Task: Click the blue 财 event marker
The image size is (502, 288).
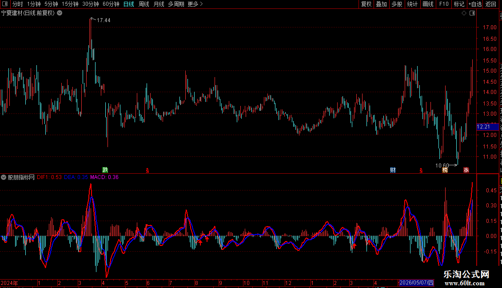Action: [x=393, y=170]
